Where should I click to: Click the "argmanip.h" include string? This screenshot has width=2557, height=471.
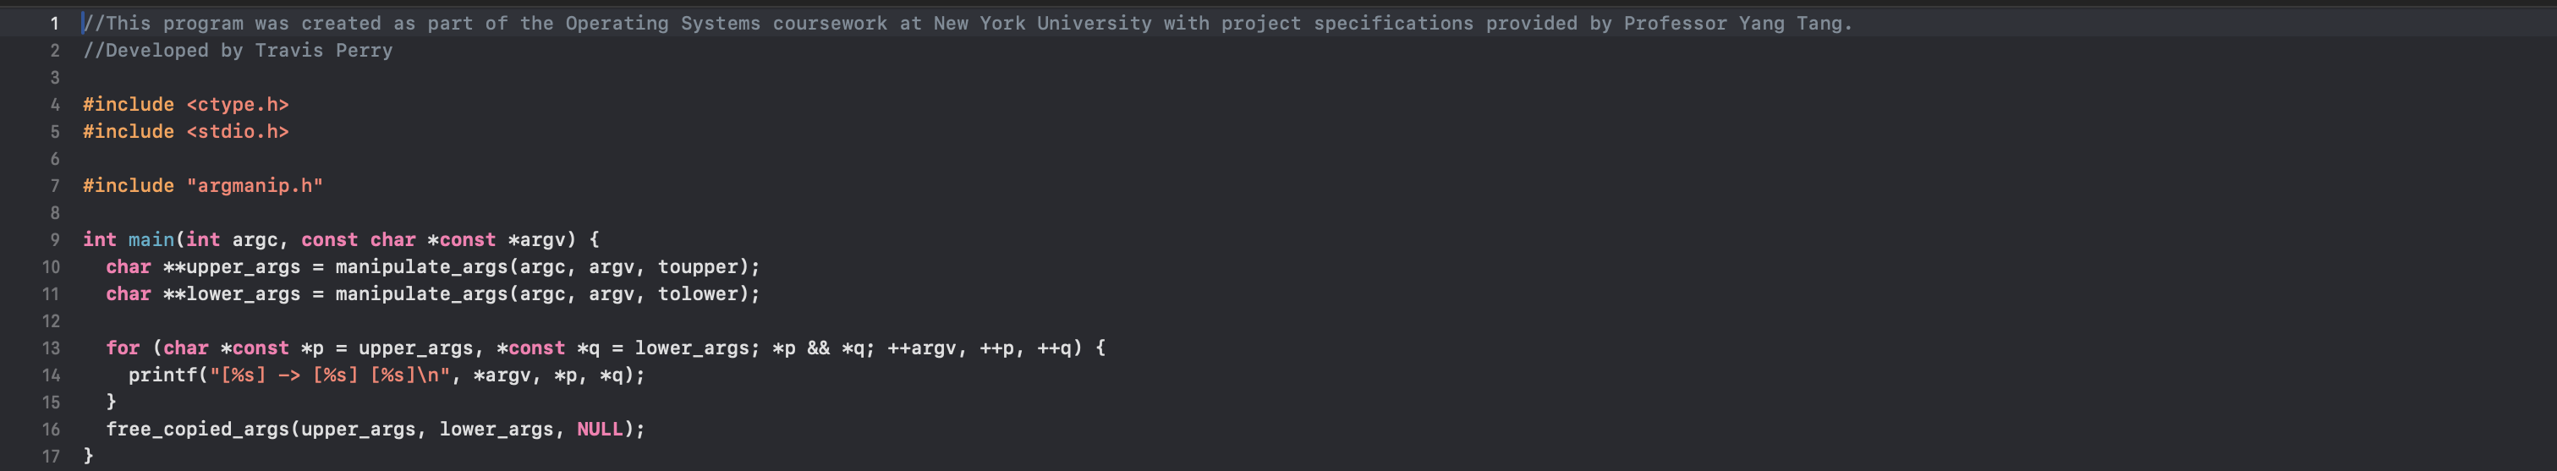coord(254,185)
